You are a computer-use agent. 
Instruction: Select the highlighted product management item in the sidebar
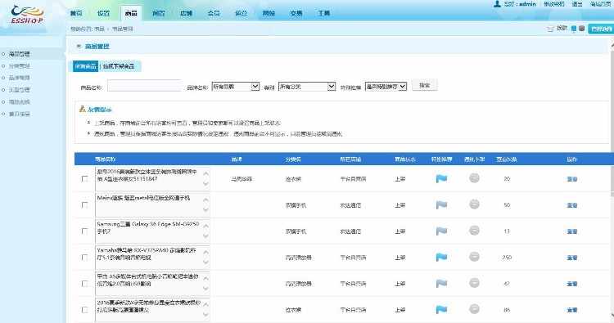(20, 54)
